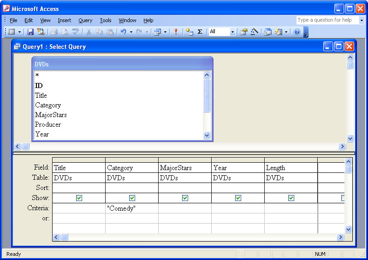Open the Toolbar Options arrow

(306, 32)
